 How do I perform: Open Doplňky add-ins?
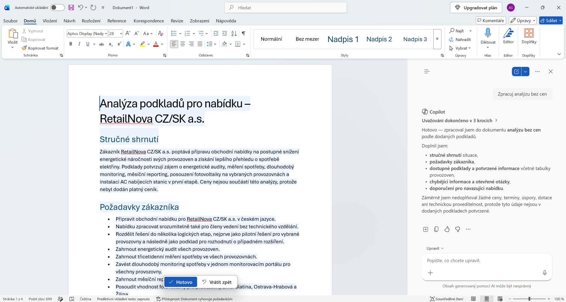529,36
